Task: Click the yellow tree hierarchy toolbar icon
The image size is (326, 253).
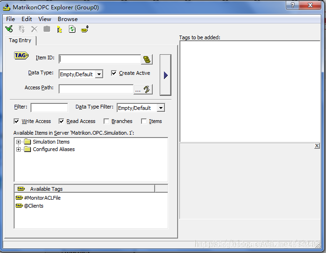Action: pos(59,29)
